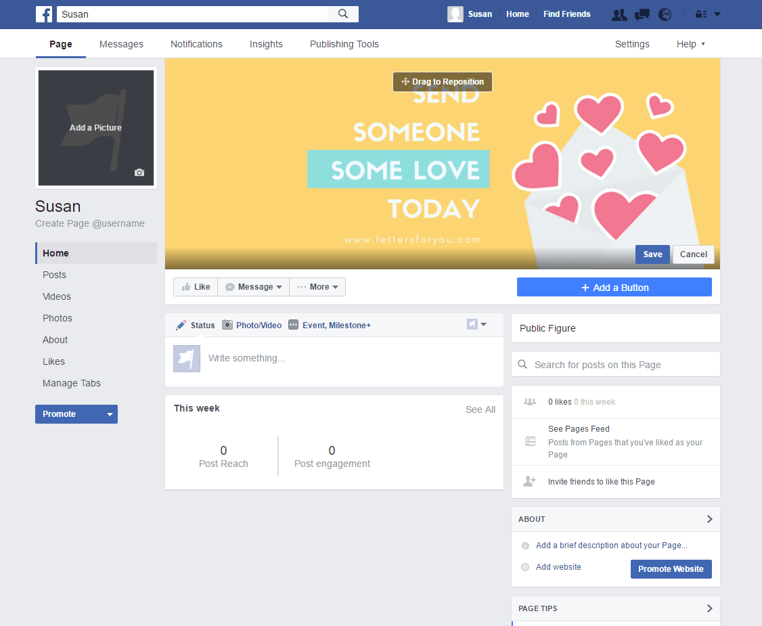
Task: Expand the About section chevron
Action: (709, 519)
